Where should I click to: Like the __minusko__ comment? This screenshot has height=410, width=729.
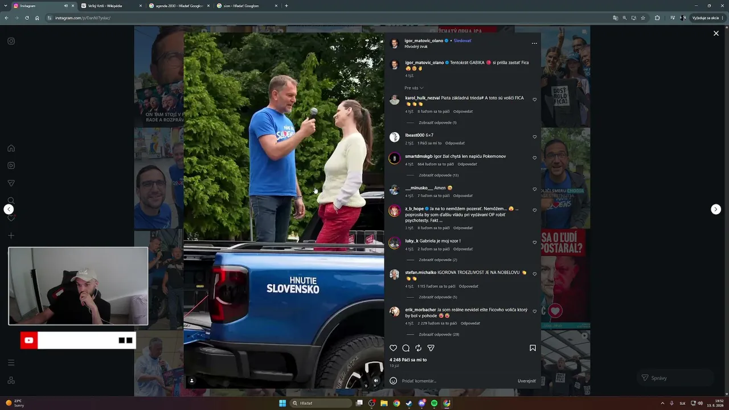click(x=534, y=189)
